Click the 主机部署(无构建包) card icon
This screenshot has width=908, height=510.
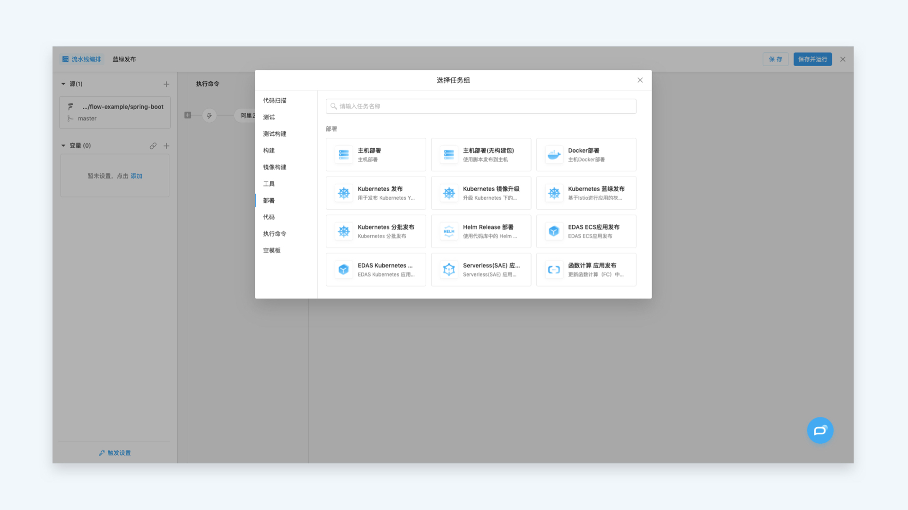click(x=449, y=154)
